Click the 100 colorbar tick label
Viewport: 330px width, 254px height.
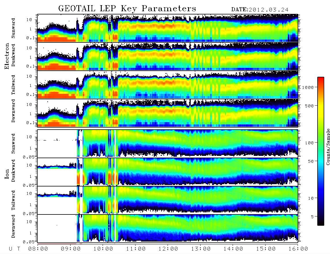click(x=309, y=143)
